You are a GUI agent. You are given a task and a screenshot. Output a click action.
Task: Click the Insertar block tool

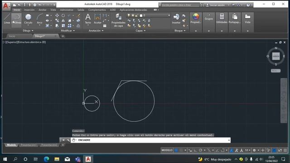pyautogui.click(x=176, y=19)
